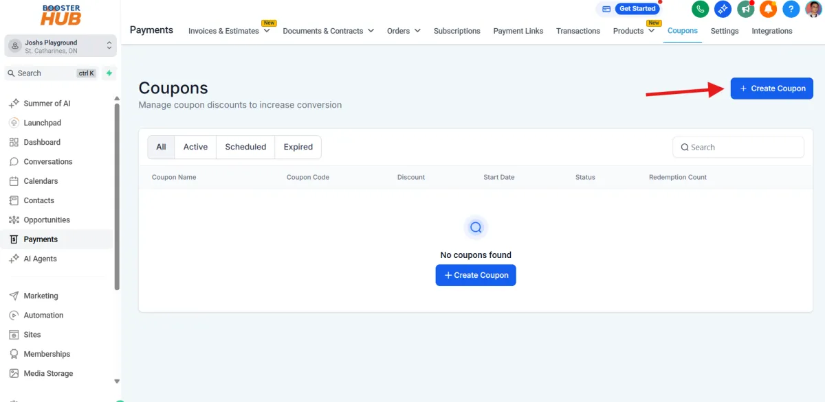
Task: Open the notifications bell
Action: pyautogui.click(x=769, y=9)
